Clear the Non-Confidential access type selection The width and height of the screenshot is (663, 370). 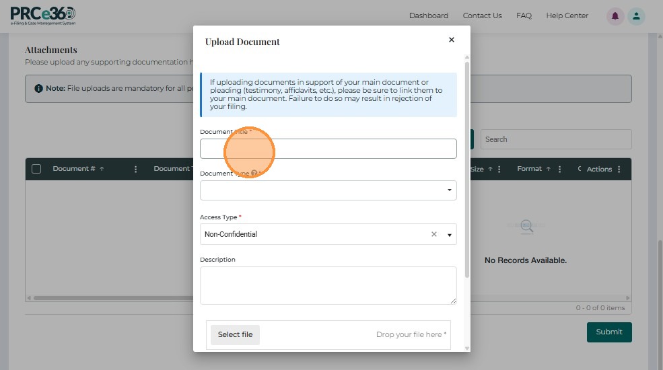(434, 234)
